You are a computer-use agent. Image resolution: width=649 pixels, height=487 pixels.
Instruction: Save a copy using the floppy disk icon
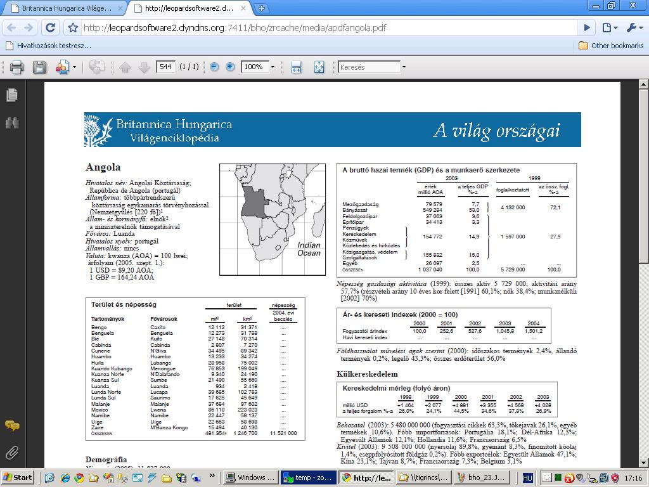click(x=40, y=67)
